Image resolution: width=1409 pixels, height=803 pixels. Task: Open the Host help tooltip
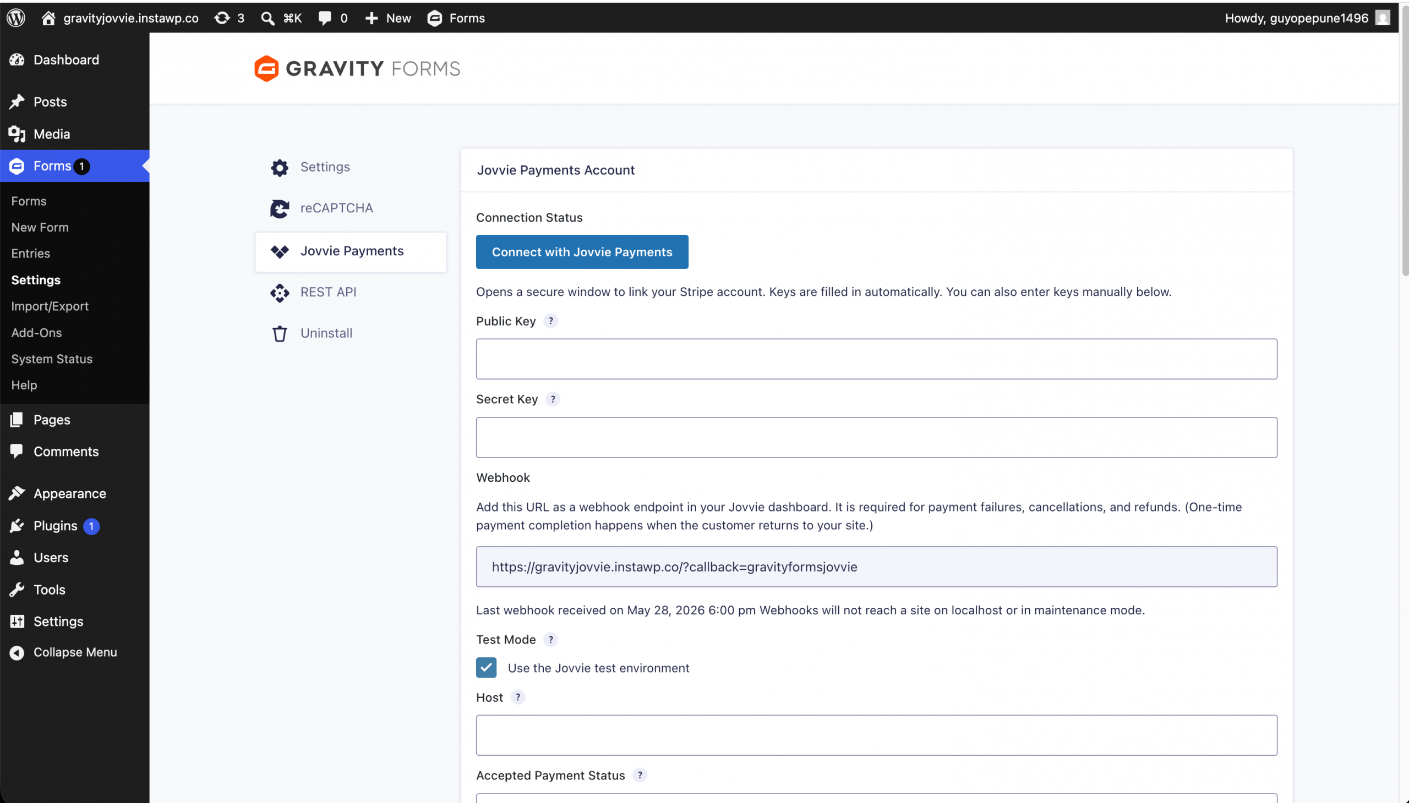tap(518, 697)
